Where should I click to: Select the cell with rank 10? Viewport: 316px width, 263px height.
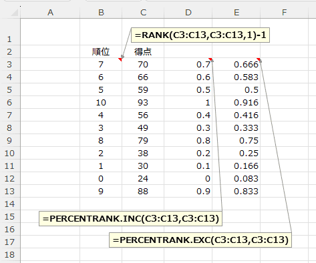click(101, 102)
